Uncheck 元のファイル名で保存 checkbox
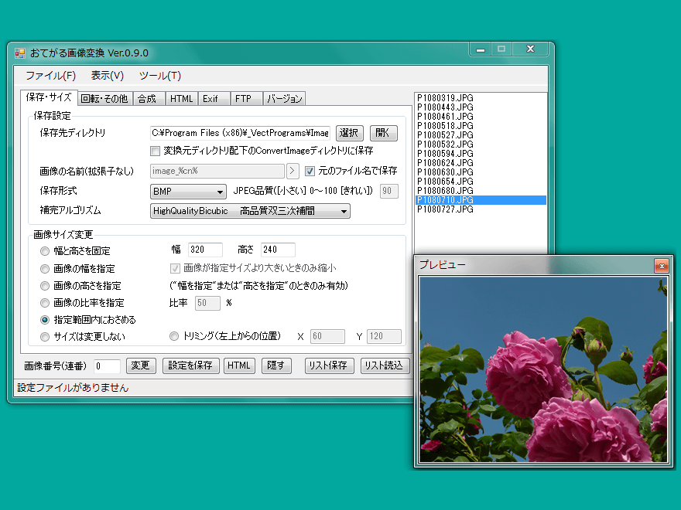 [310, 171]
